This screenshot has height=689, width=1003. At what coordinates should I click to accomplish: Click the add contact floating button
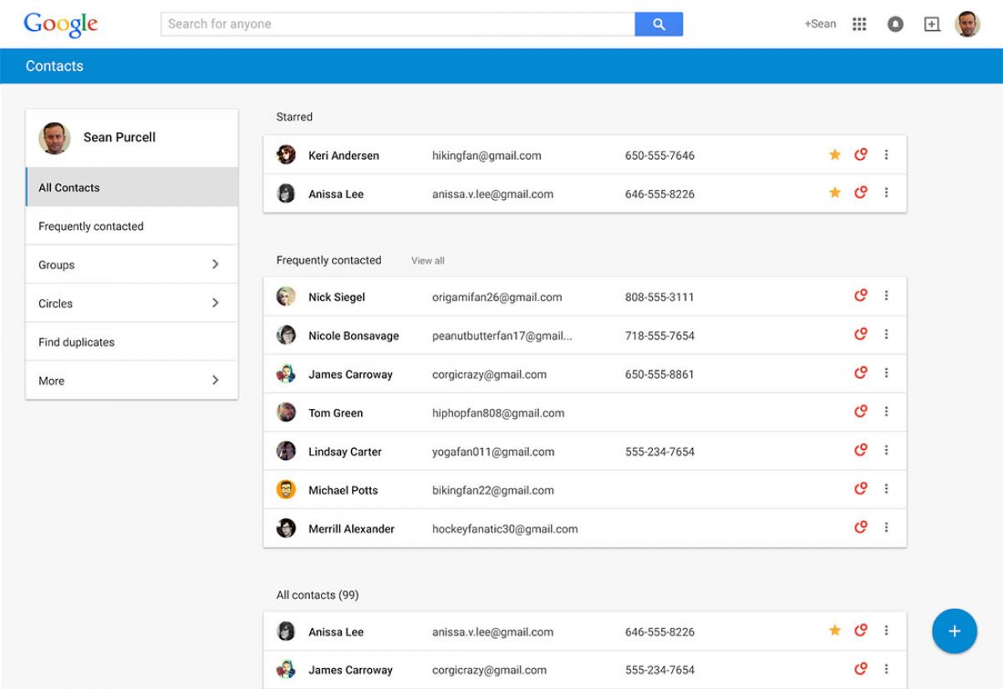click(x=955, y=631)
